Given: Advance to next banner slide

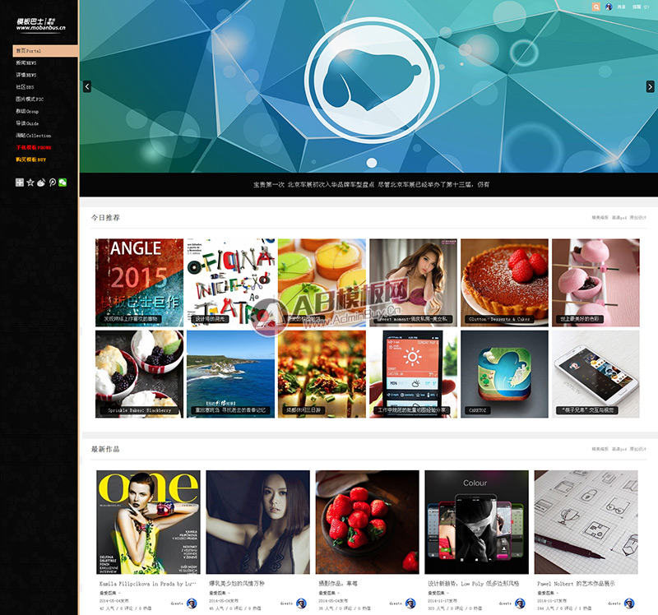Looking at the screenshot, I should click(x=650, y=86).
